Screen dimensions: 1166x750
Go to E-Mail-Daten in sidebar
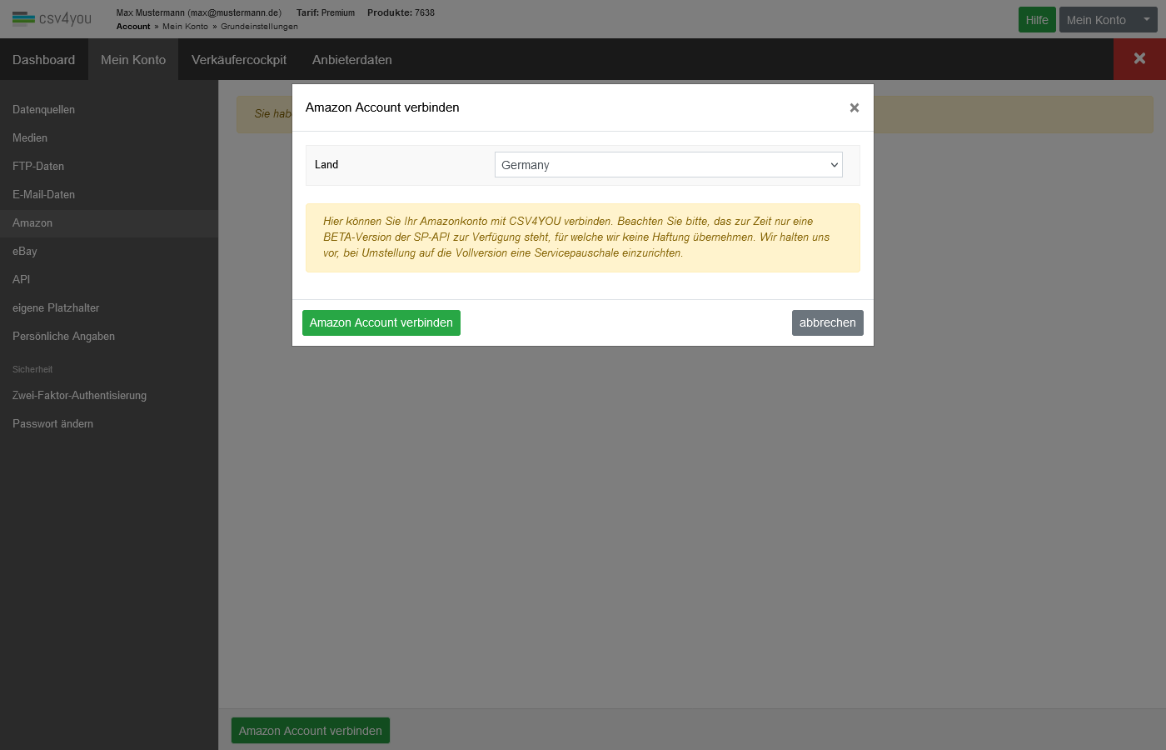(43, 195)
